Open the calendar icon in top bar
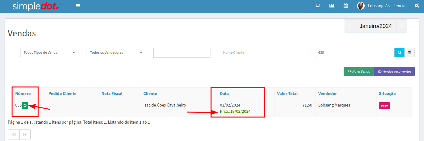424x141 pixels. click(x=345, y=6)
